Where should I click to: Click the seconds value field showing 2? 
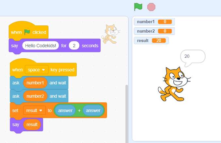pos(74,46)
